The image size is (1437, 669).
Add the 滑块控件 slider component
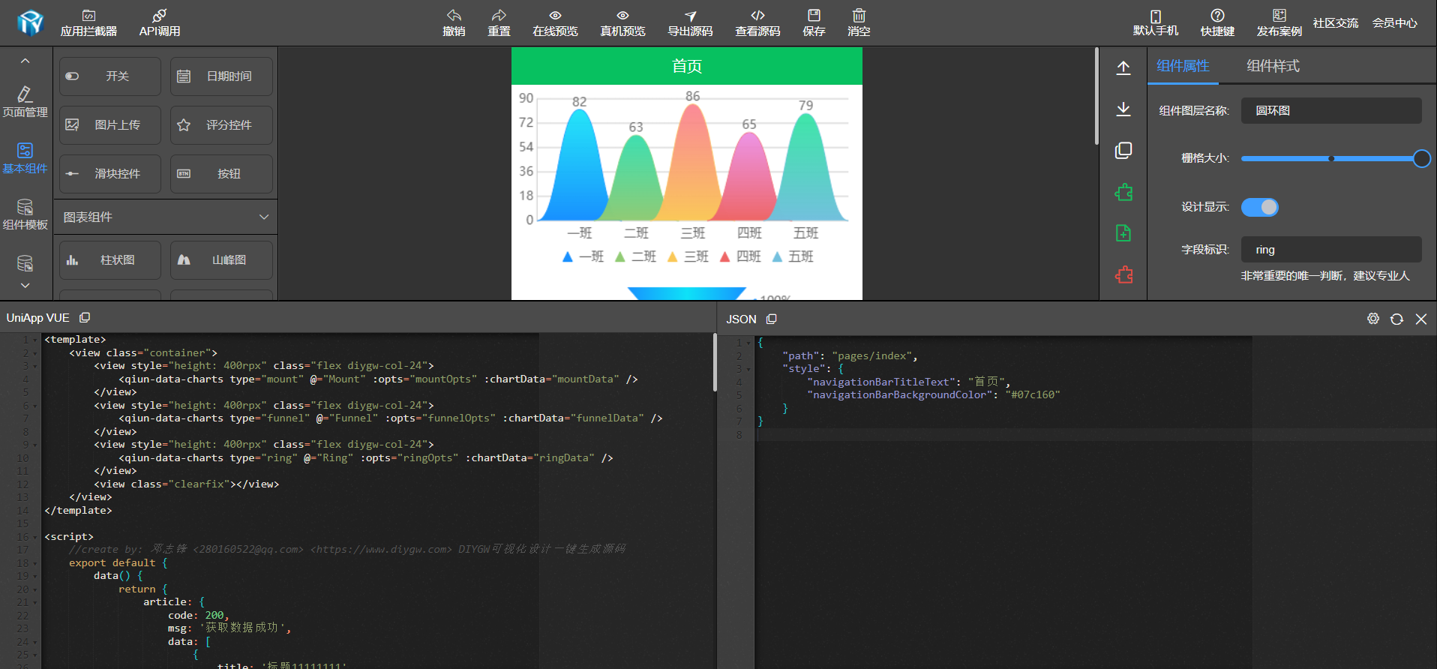(110, 174)
